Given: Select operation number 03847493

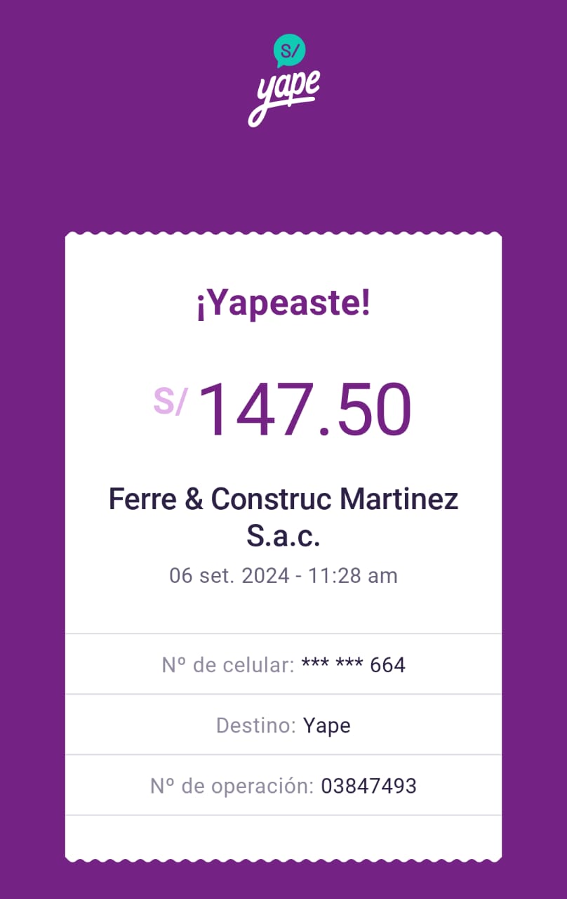Looking at the screenshot, I should click(x=368, y=786).
